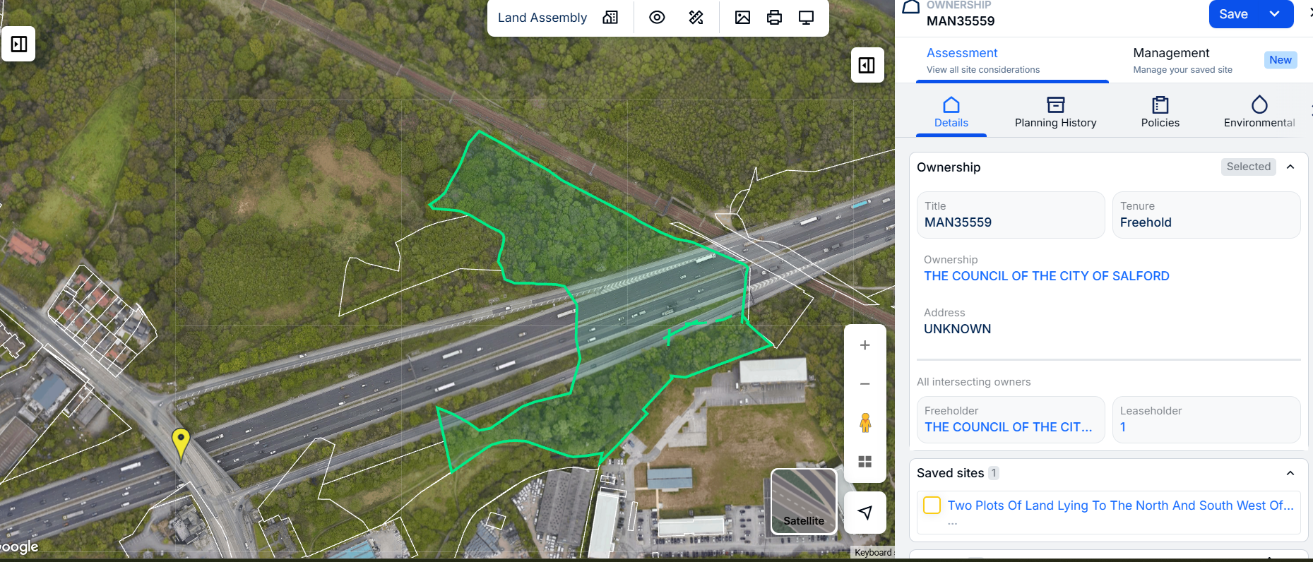Zoom out on the map

tap(865, 384)
